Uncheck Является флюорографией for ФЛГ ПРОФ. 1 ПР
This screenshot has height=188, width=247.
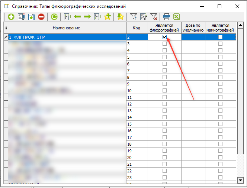pos(164,37)
